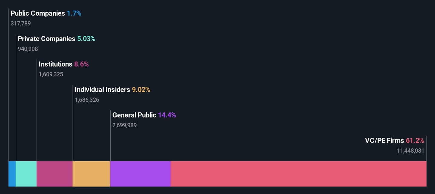This screenshot has width=435, height=194.
Task: Select the Institutions label text
Action: point(56,64)
